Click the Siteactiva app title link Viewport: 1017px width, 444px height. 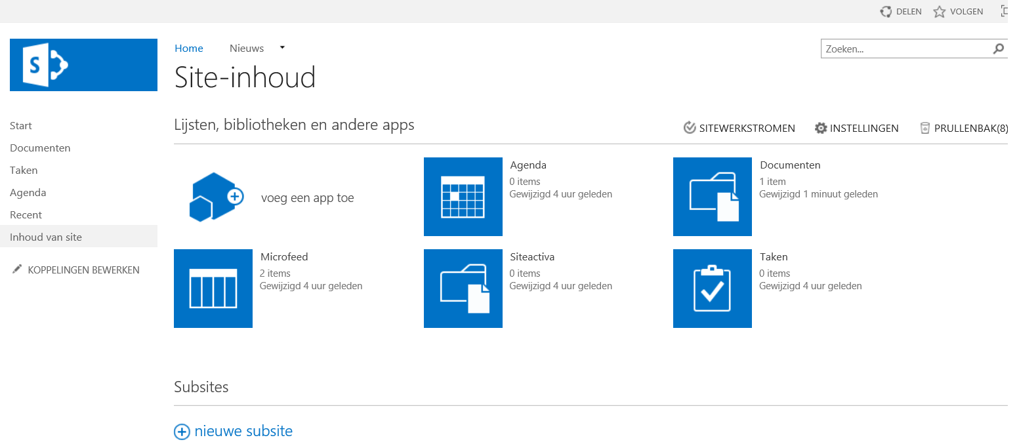(532, 257)
